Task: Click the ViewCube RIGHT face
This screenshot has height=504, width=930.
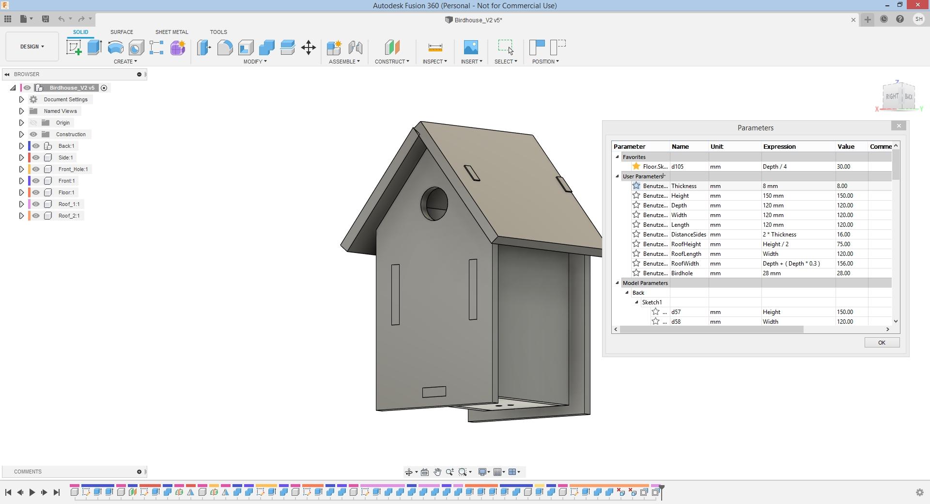Action: (892, 96)
